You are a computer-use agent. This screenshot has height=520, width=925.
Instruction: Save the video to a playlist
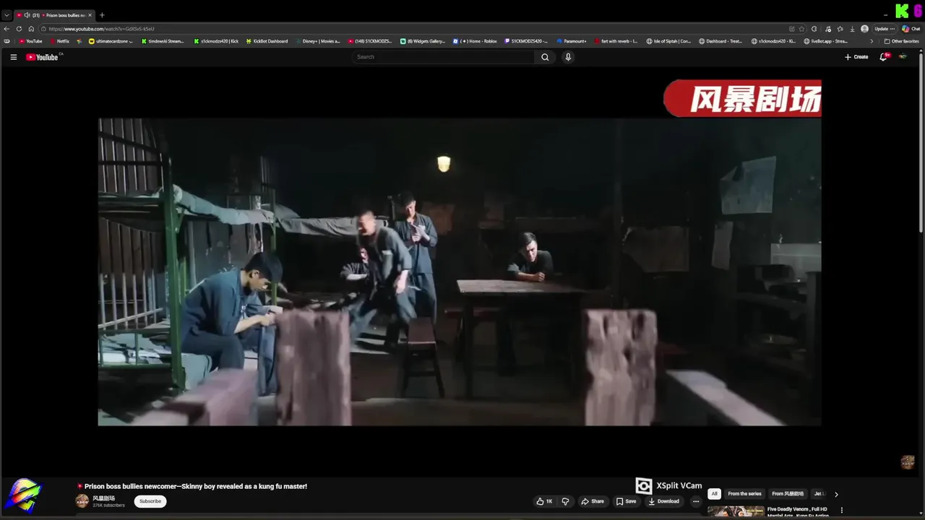[x=626, y=501]
